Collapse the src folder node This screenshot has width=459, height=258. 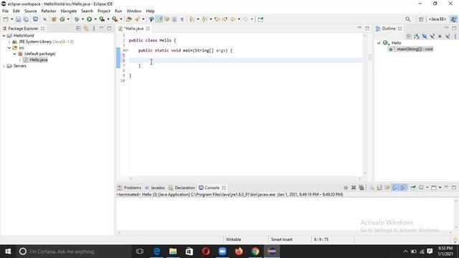coord(9,48)
